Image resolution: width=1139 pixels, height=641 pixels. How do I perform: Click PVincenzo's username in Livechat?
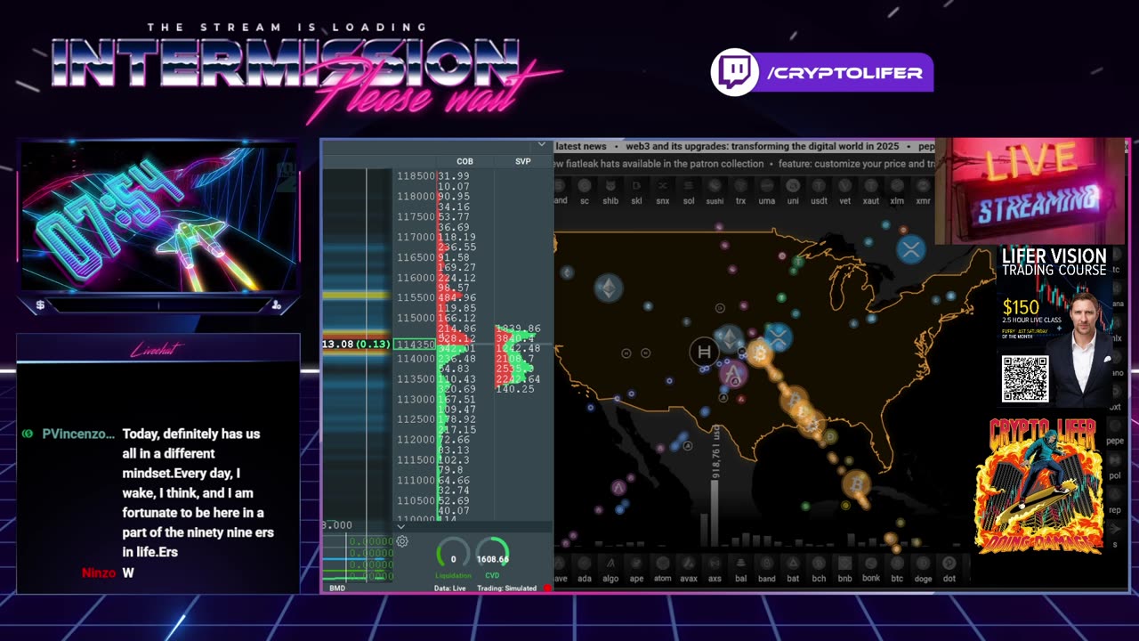coord(78,434)
